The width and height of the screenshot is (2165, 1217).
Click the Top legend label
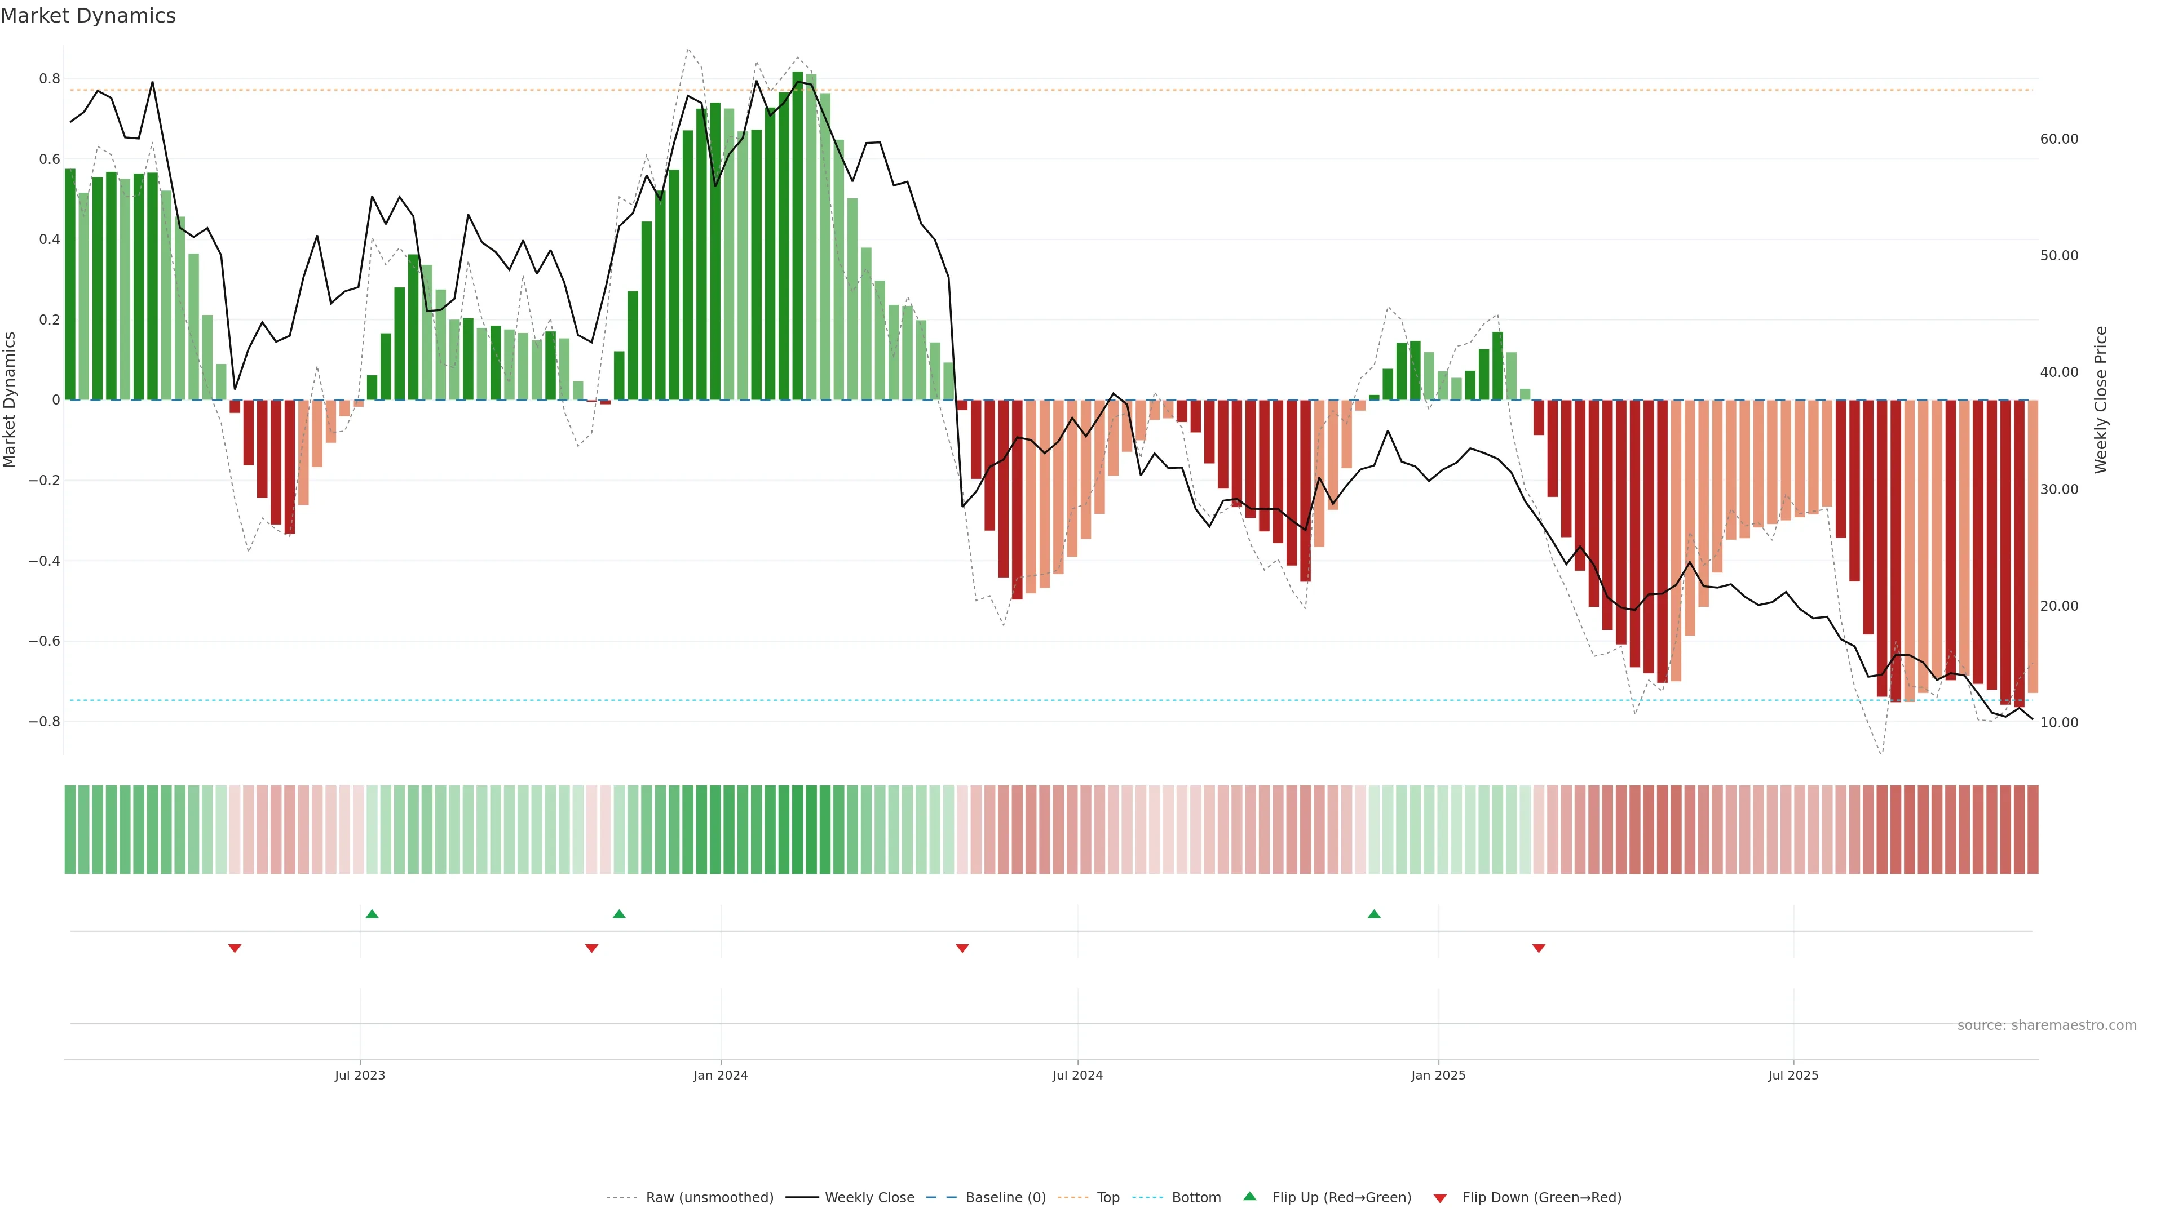pos(1108,1198)
